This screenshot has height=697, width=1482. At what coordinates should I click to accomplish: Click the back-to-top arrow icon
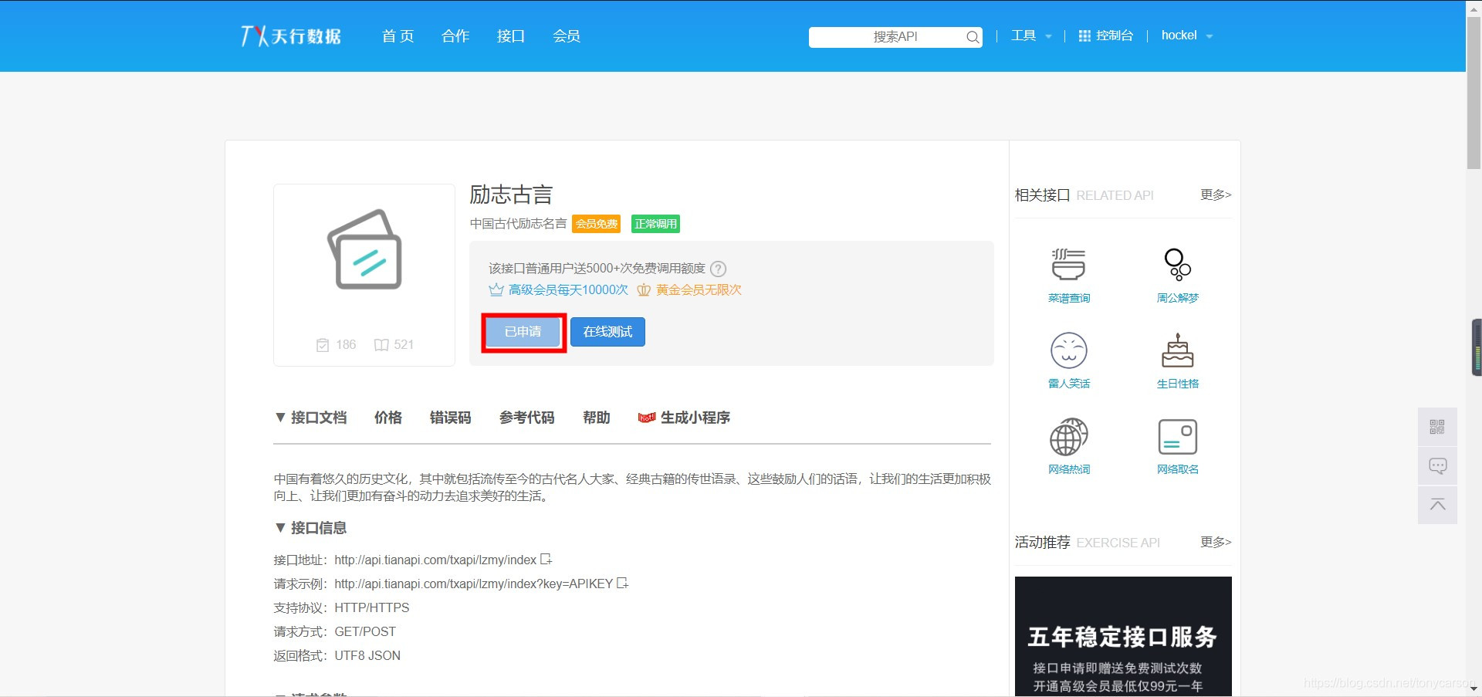tap(1436, 504)
